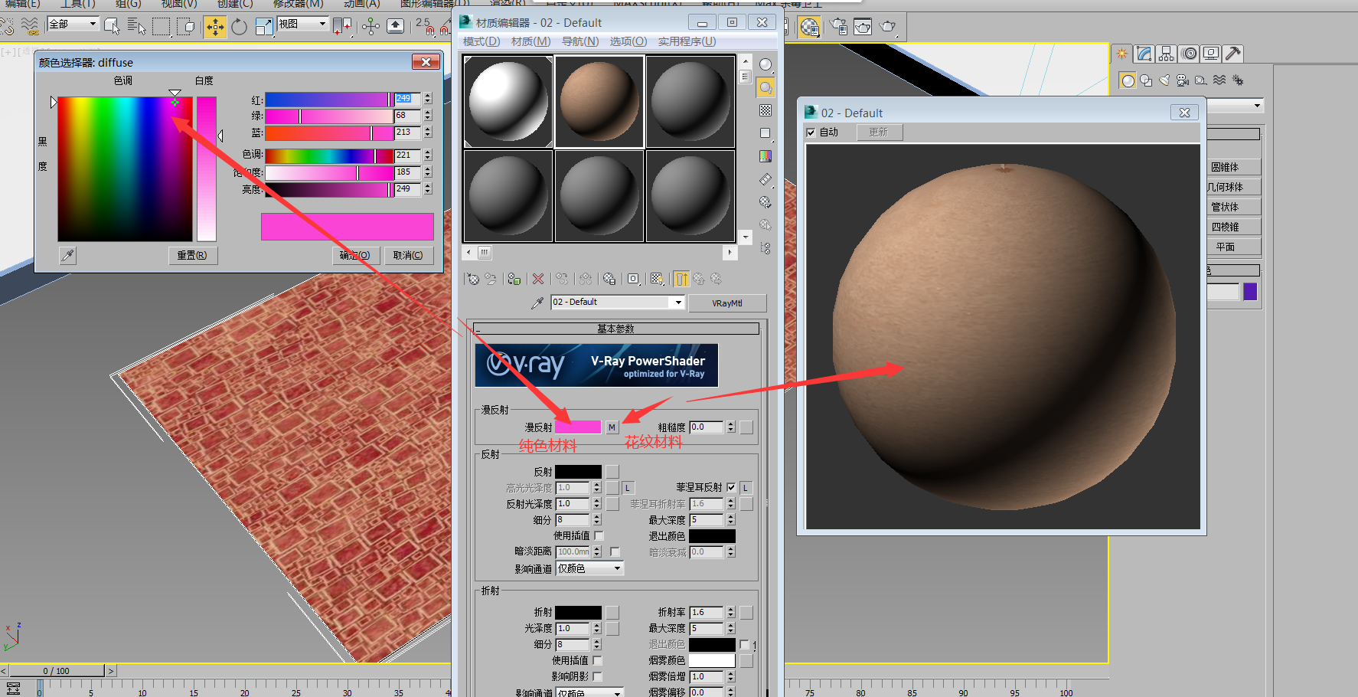Open 选项(O) menu in material editor
The image size is (1358, 697).
pos(628,41)
